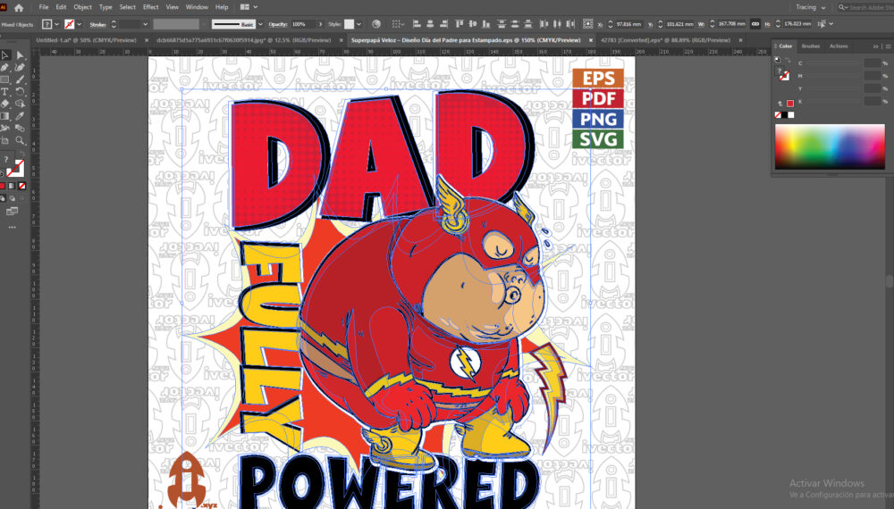Set fill mode to Color in toolbar
The image size is (894, 509).
pos(3,186)
